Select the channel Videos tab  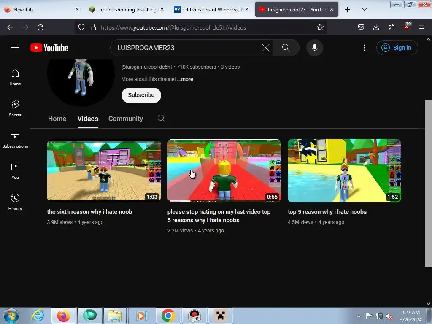(88, 119)
